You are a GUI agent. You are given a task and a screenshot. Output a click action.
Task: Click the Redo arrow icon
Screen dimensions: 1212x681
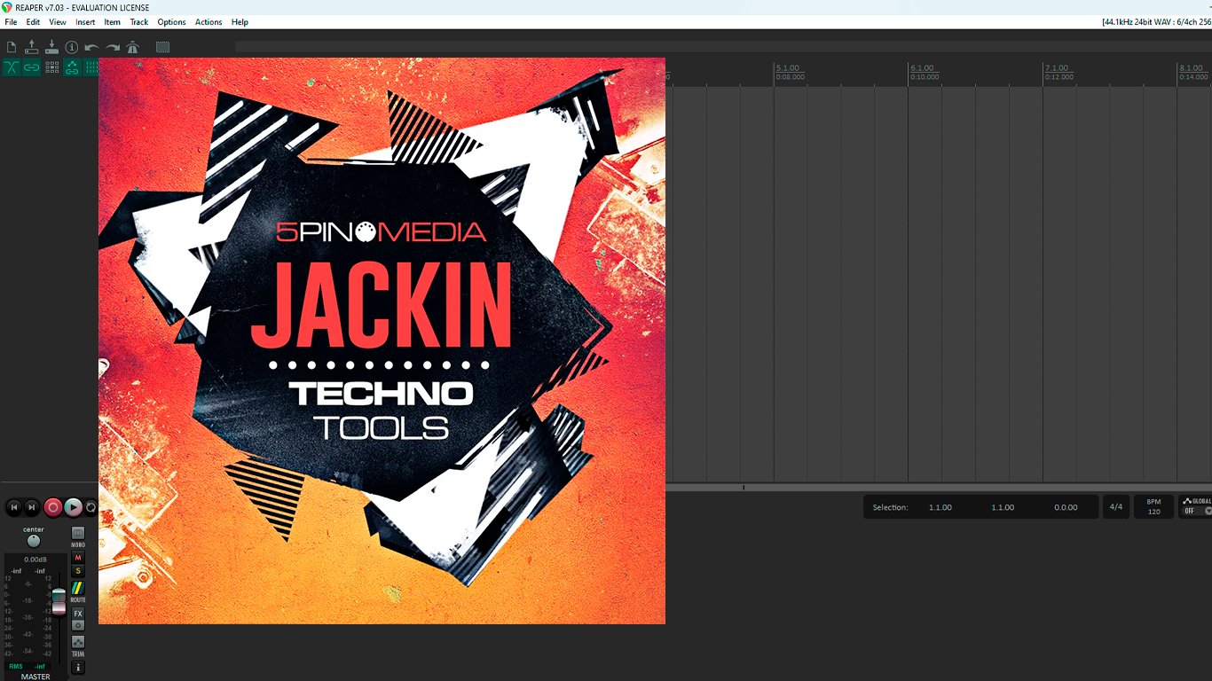113,47
